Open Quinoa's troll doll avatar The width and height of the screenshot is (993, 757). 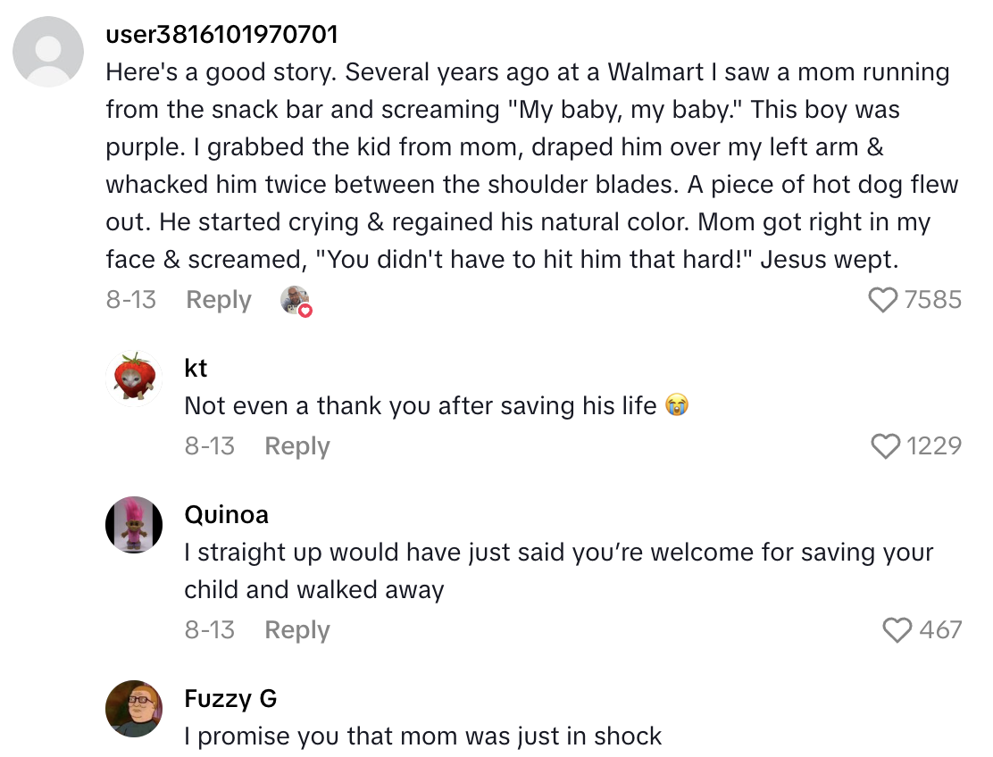click(x=133, y=525)
